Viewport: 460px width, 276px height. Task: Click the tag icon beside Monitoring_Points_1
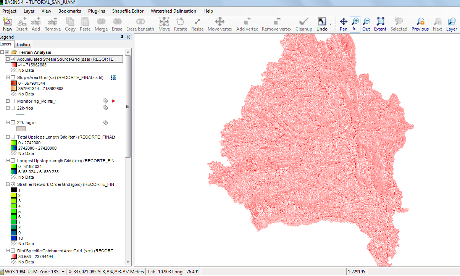coord(105,101)
